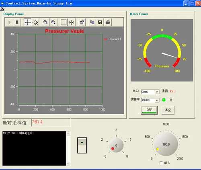The height and width of the screenshot is (170, 201).
Task: Save the plot using the floppy icon
Action: click(100, 22)
